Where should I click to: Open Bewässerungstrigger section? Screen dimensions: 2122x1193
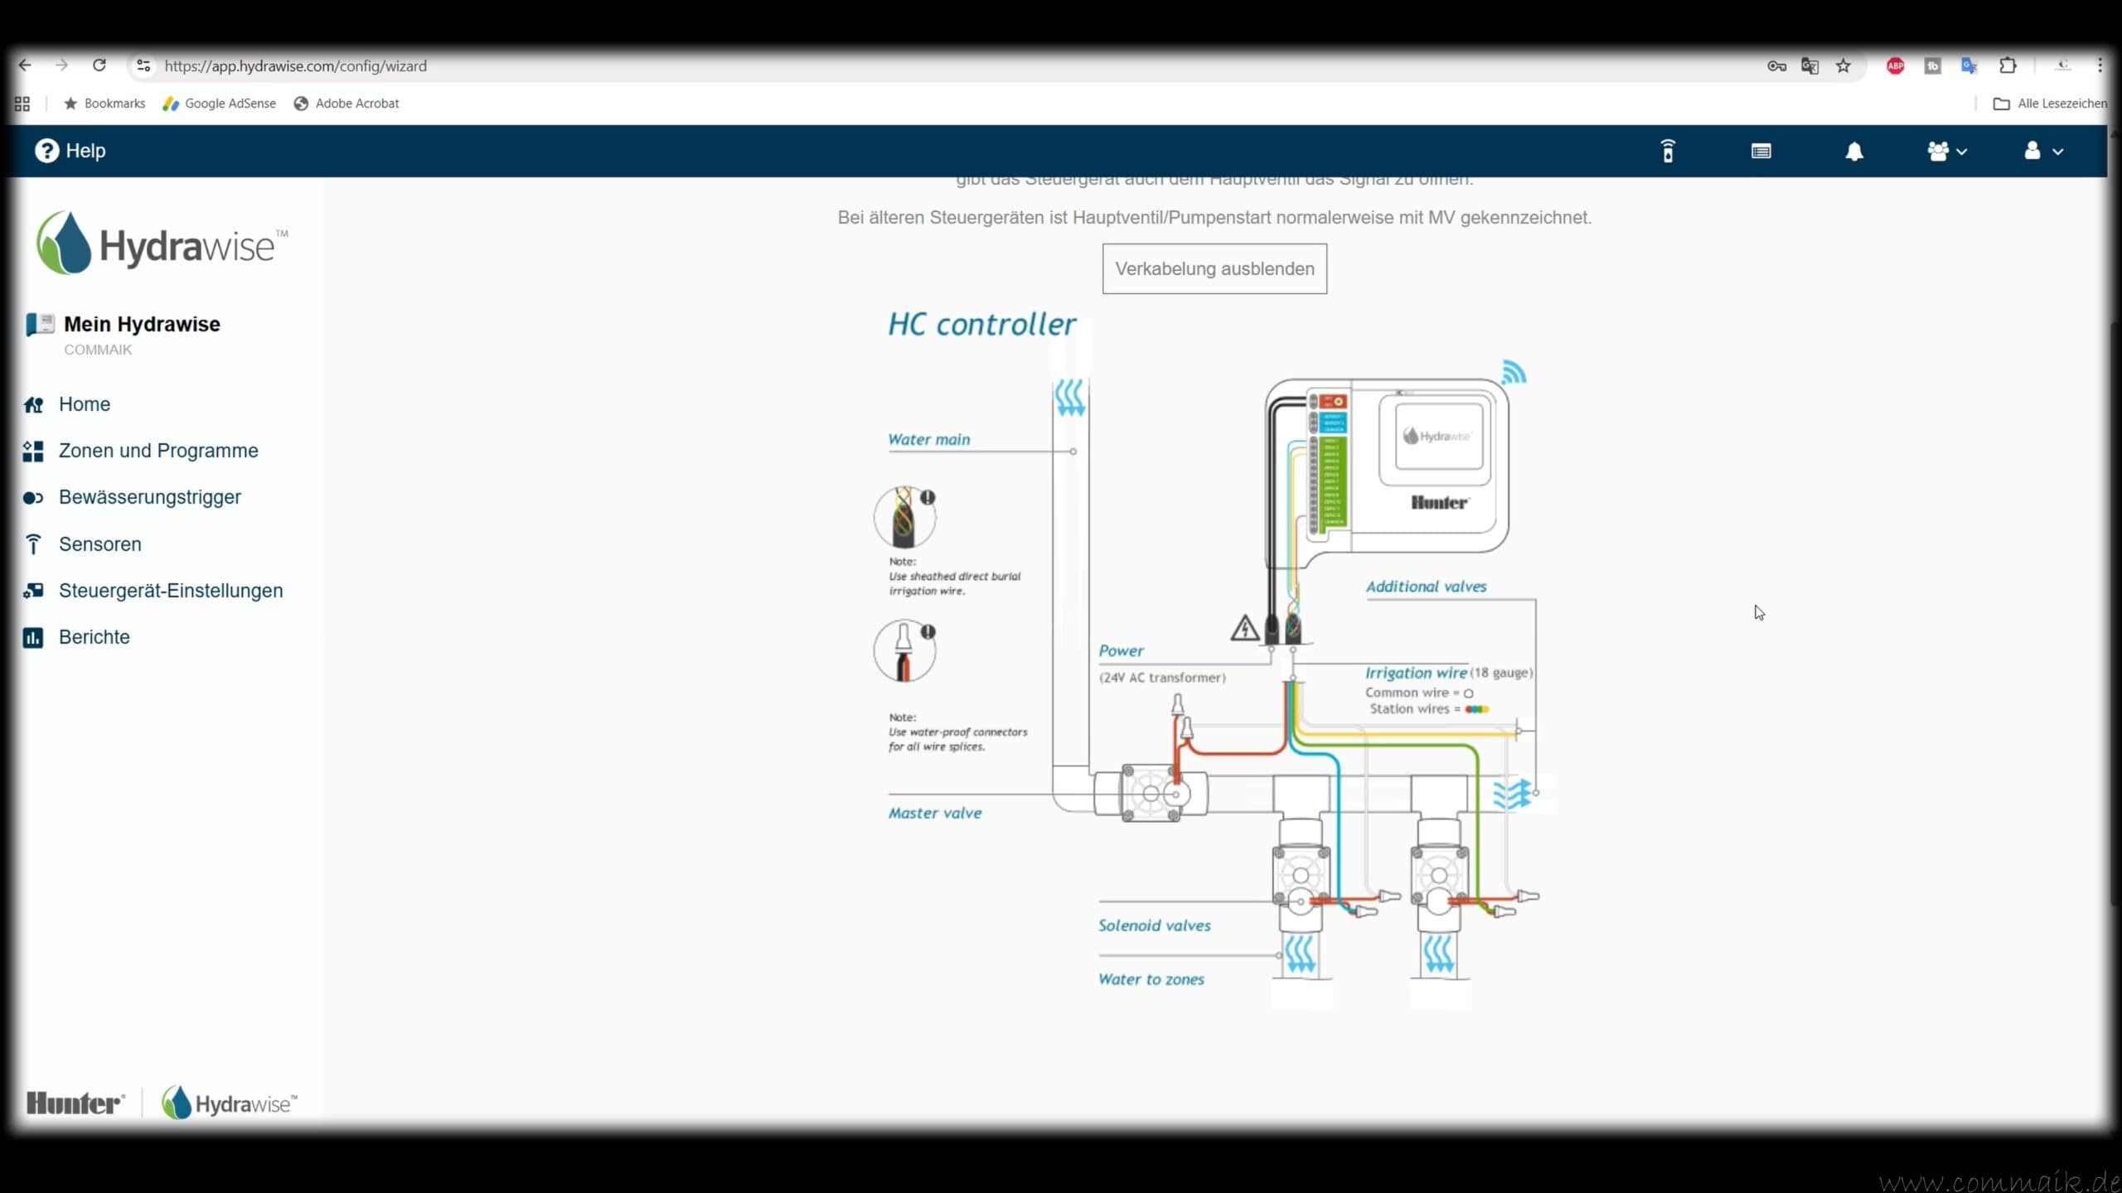tap(150, 497)
